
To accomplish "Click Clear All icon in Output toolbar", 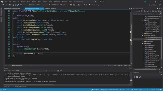I will [x=58, y=71].
